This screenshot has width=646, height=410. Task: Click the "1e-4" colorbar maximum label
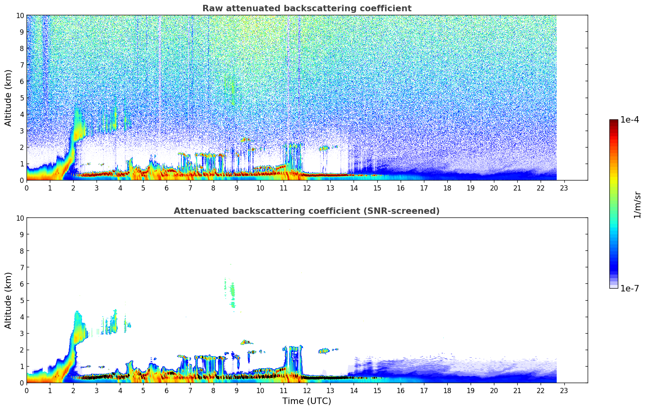pos(630,120)
